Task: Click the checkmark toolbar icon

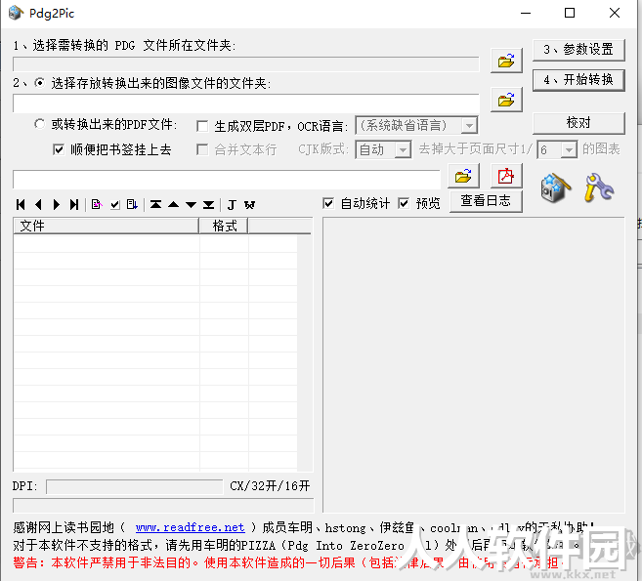Action: pyautogui.click(x=115, y=205)
